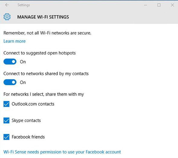Close the Settings window
178x158 pixels.
pos(172,5)
